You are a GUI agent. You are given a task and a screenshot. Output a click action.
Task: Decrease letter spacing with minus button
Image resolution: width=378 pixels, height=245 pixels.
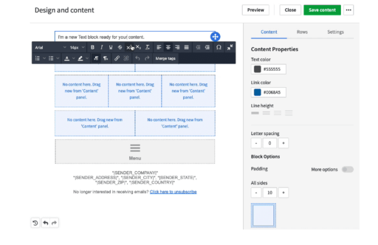click(256, 143)
